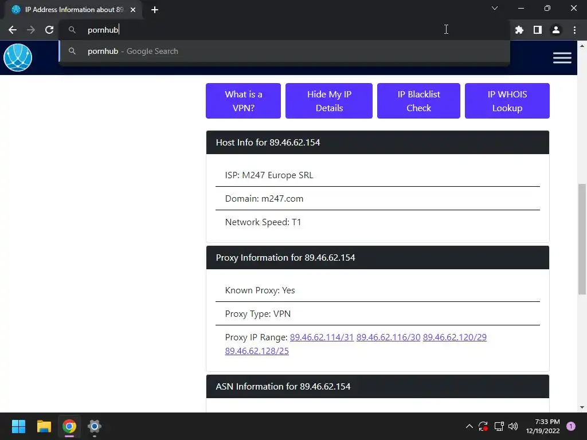The image size is (587, 440).
Task: Open IP WHOIS Lookup
Action: pyautogui.click(x=507, y=101)
